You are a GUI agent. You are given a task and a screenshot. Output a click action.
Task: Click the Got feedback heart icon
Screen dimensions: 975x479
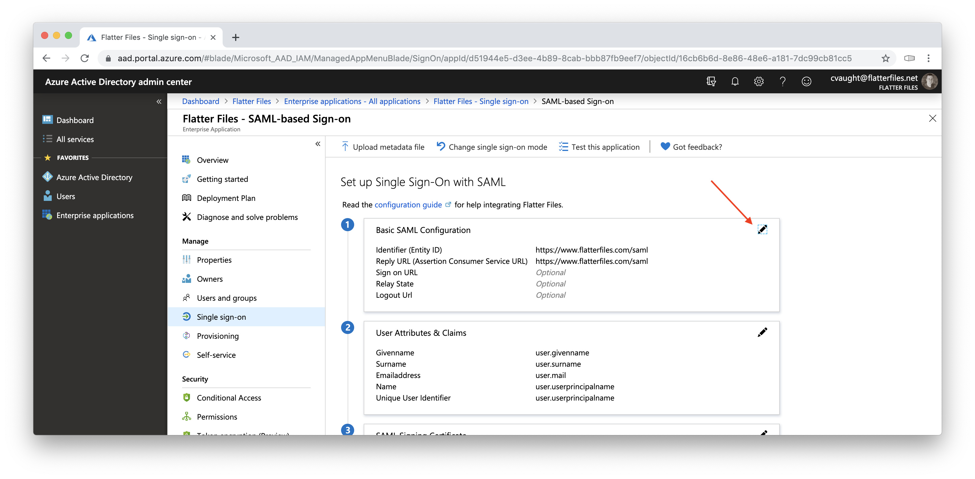coord(664,146)
